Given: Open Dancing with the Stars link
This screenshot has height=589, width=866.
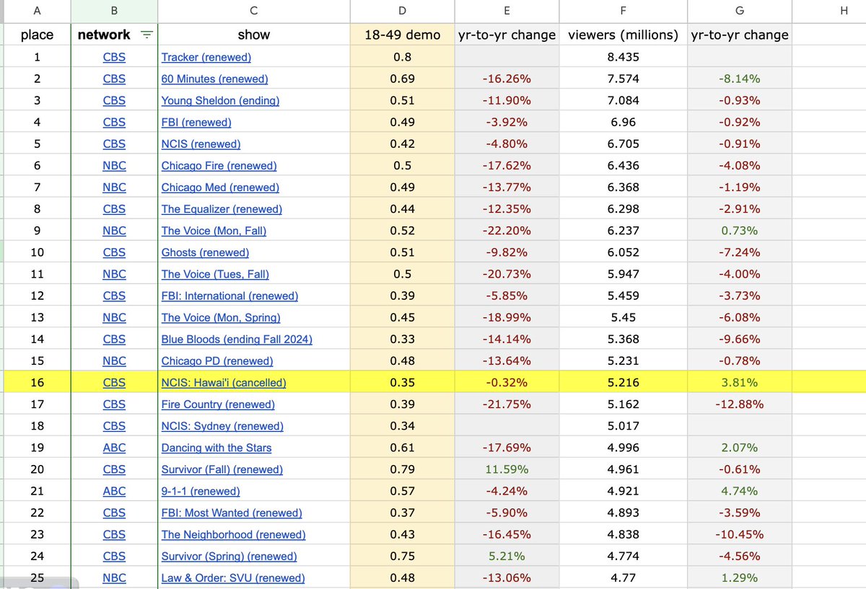Looking at the screenshot, I should 216,448.
